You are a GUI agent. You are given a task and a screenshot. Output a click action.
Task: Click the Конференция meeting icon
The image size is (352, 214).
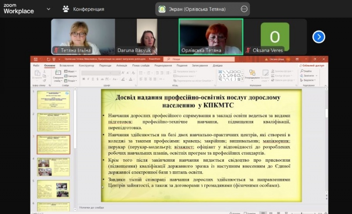click(x=66, y=9)
